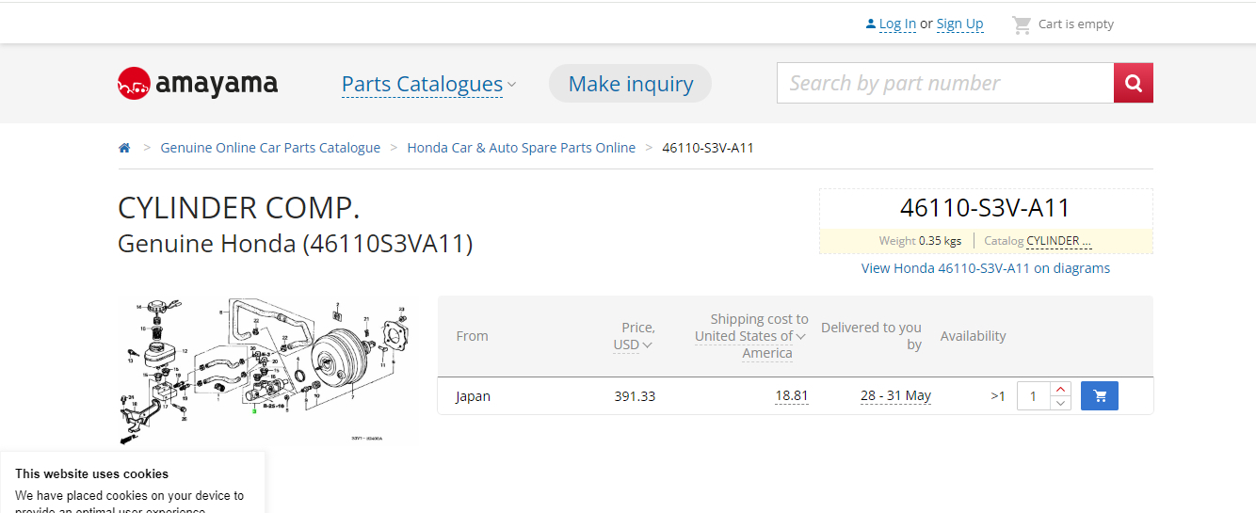The height and width of the screenshot is (513, 1256).
Task: Click the Log In link
Action: 897,24
